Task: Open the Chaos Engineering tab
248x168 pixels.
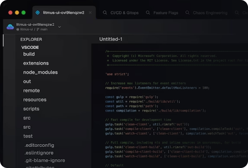Action: pos(210,13)
